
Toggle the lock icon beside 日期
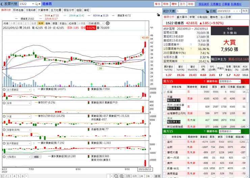point(207,11)
